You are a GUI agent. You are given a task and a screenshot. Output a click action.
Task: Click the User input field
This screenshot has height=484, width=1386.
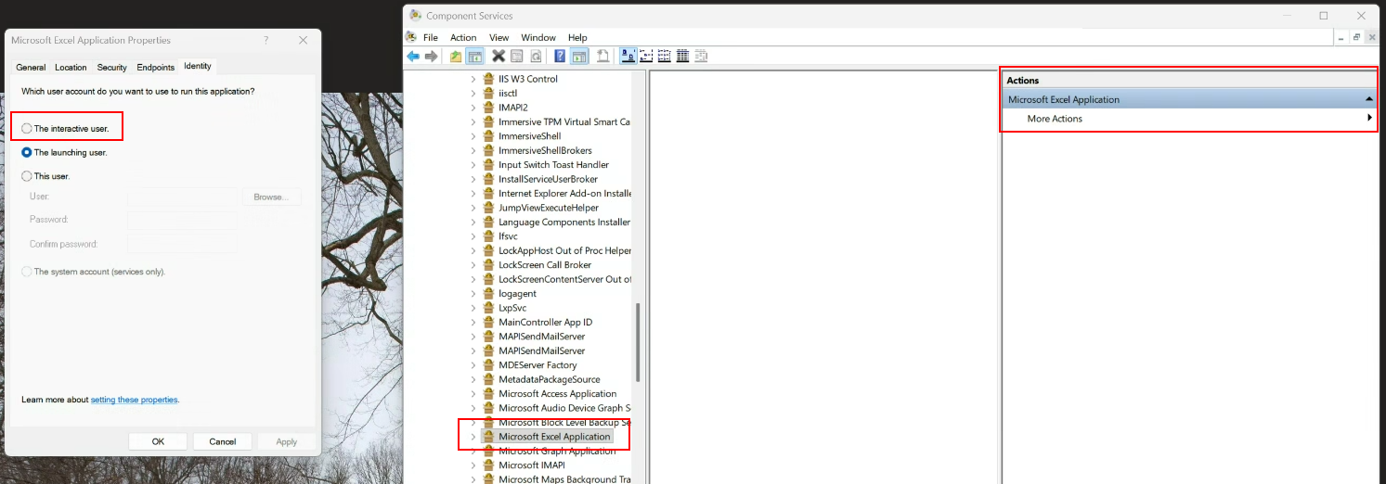pos(183,197)
